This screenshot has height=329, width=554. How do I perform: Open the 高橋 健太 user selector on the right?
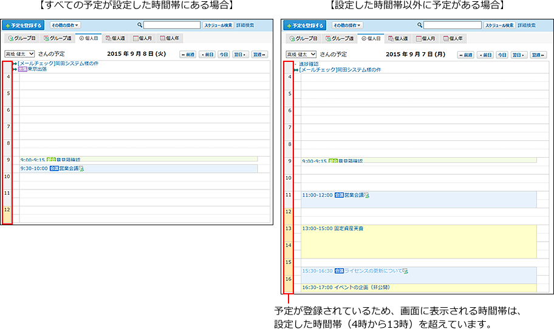(299, 54)
